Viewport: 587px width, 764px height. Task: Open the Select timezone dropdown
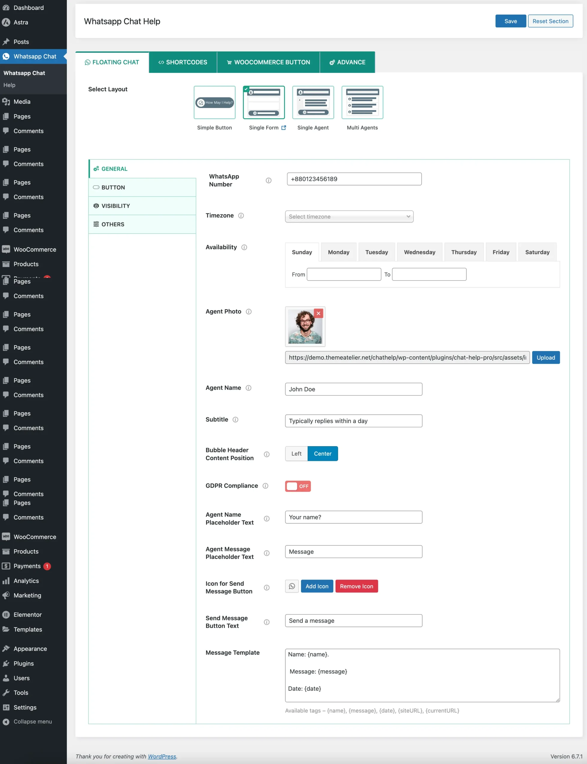coord(349,217)
